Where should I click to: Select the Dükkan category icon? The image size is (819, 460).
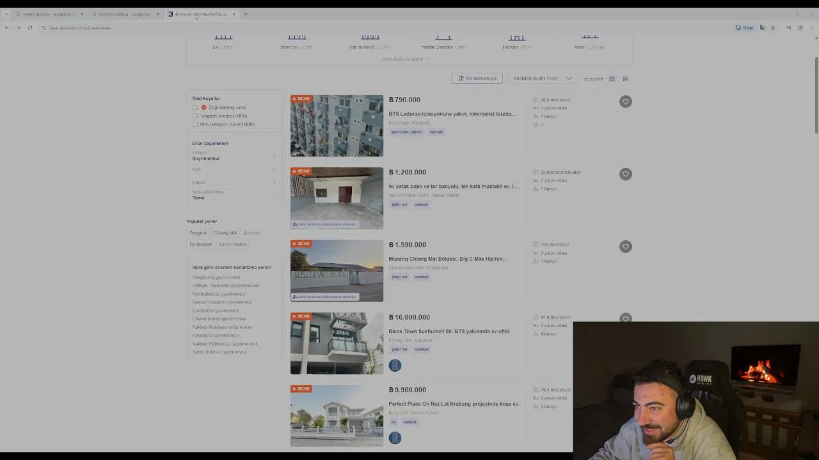tap(517, 36)
